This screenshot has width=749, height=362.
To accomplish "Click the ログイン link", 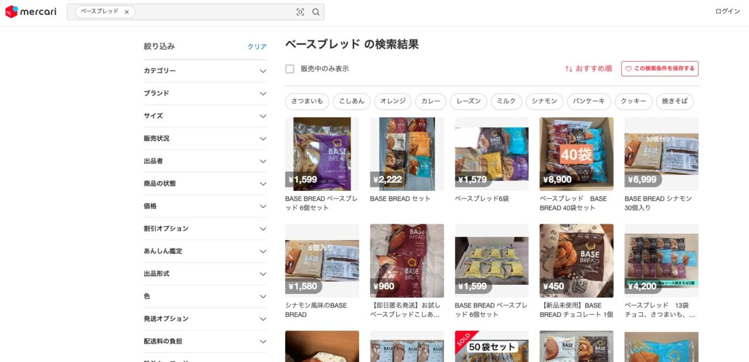I will point(727,12).
